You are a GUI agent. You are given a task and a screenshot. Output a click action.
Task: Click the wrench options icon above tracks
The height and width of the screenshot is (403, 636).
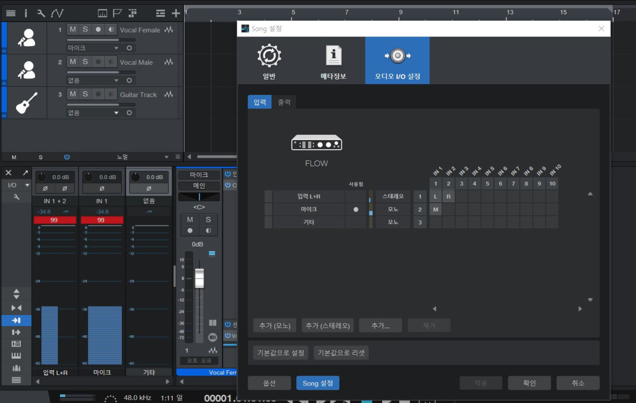[x=41, y=13]
